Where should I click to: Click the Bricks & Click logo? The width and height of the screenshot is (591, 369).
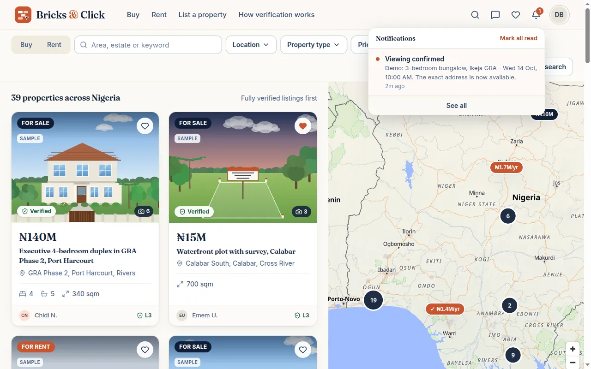[x=60, y=15]
